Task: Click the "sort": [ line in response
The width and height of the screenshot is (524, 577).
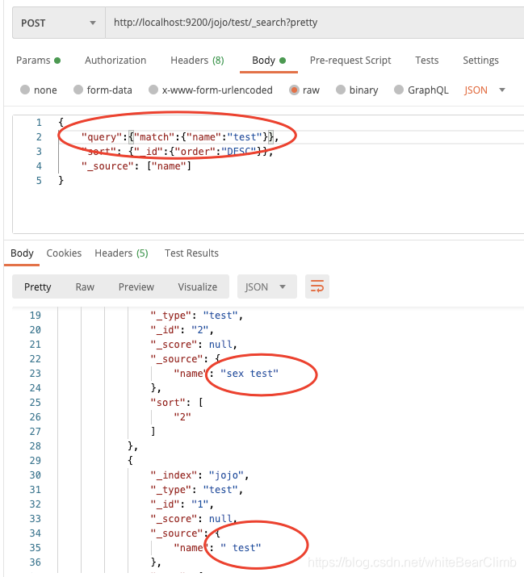Action: coord(177,402)
